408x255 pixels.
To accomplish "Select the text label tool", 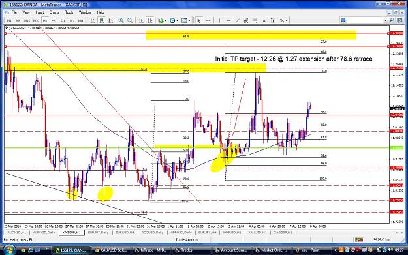I will pos(273,20).
